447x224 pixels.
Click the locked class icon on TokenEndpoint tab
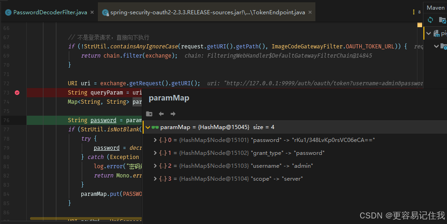(105, 12)
